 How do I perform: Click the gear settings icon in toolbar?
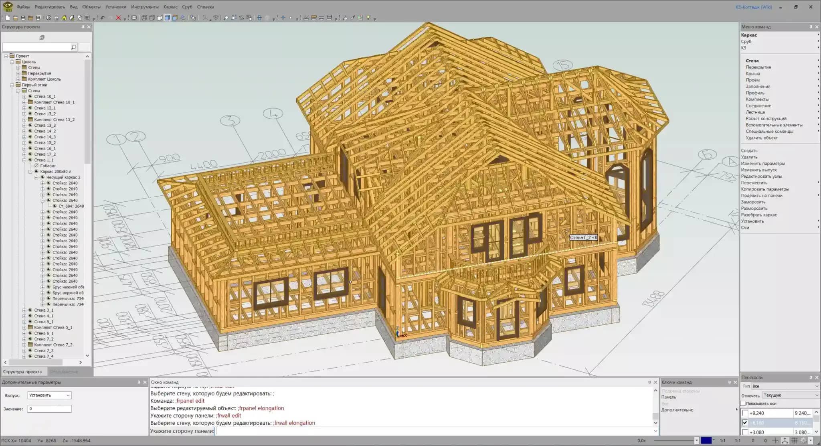[49, 18]
